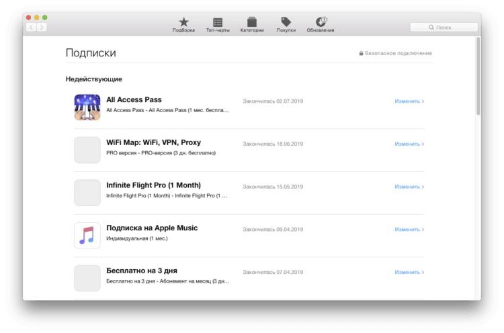This screenshot has width=504, height=333.
Task: Go back with the left arrow button
Action: pos(31,28)
